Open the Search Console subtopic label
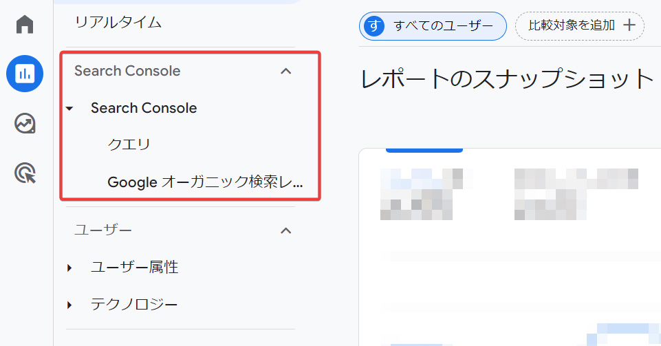The height and width of the screenshot is (346, 661). point(144,108)
